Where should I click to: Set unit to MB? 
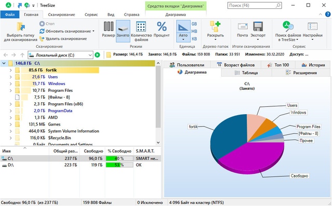pos(194,31)
